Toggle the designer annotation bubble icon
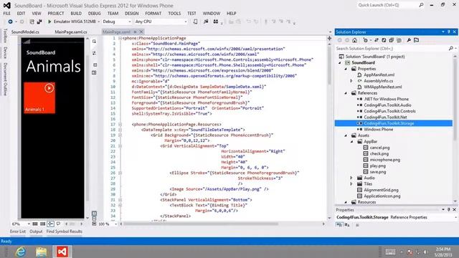The height and width of the screenshot is (258, 459). coord(58,224)
